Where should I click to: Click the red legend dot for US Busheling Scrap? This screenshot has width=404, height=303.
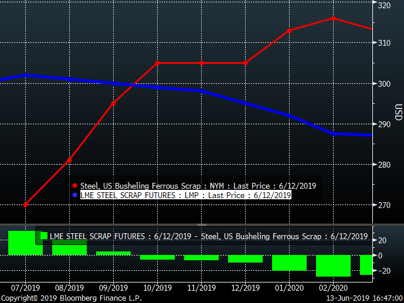coord(74,186)
